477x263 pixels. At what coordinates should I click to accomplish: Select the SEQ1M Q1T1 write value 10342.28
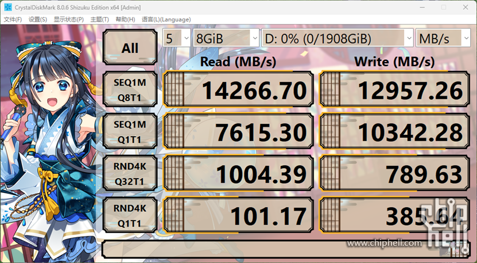[394, 131]
